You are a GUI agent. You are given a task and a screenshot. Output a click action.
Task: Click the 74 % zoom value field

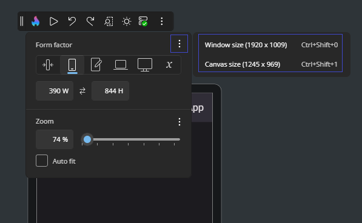point(55,139)
